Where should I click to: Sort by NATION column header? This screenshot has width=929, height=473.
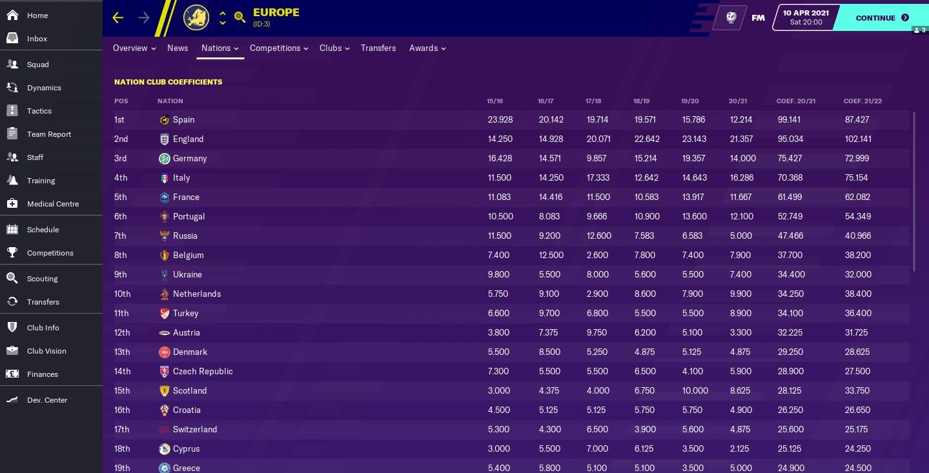pyautogui.click(x=170, y=101)
